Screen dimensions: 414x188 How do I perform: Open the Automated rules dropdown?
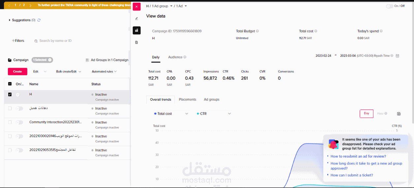[104, 72]
